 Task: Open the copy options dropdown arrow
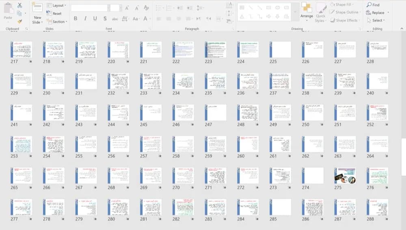(25, 13)
